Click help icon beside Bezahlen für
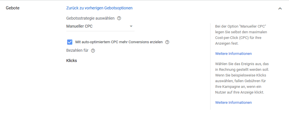 point(93,51)
